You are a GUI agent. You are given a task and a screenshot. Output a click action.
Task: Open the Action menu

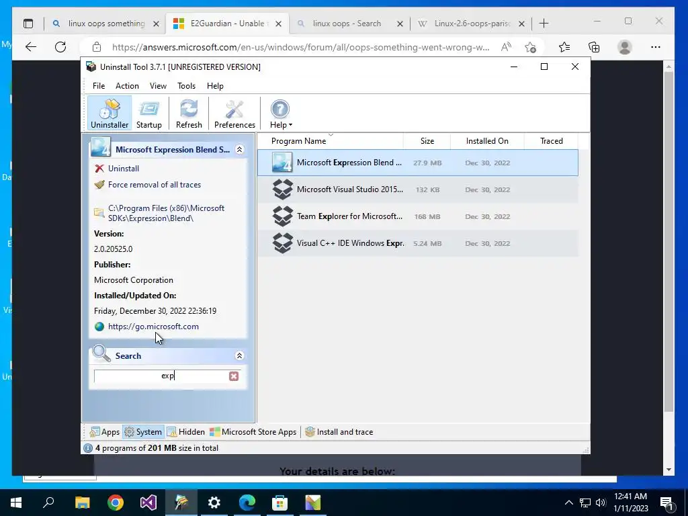tap(127, 86)
